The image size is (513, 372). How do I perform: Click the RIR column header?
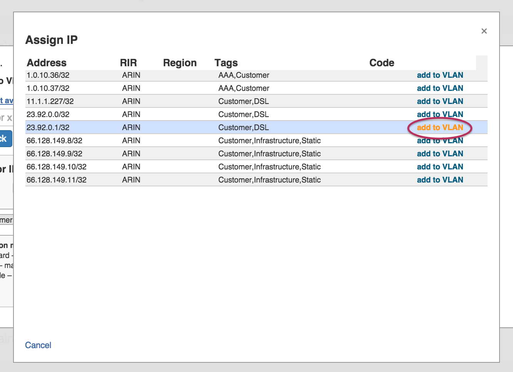[128, 63]
